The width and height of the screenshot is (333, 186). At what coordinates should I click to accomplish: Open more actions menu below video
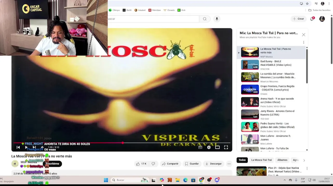(229, 164)
